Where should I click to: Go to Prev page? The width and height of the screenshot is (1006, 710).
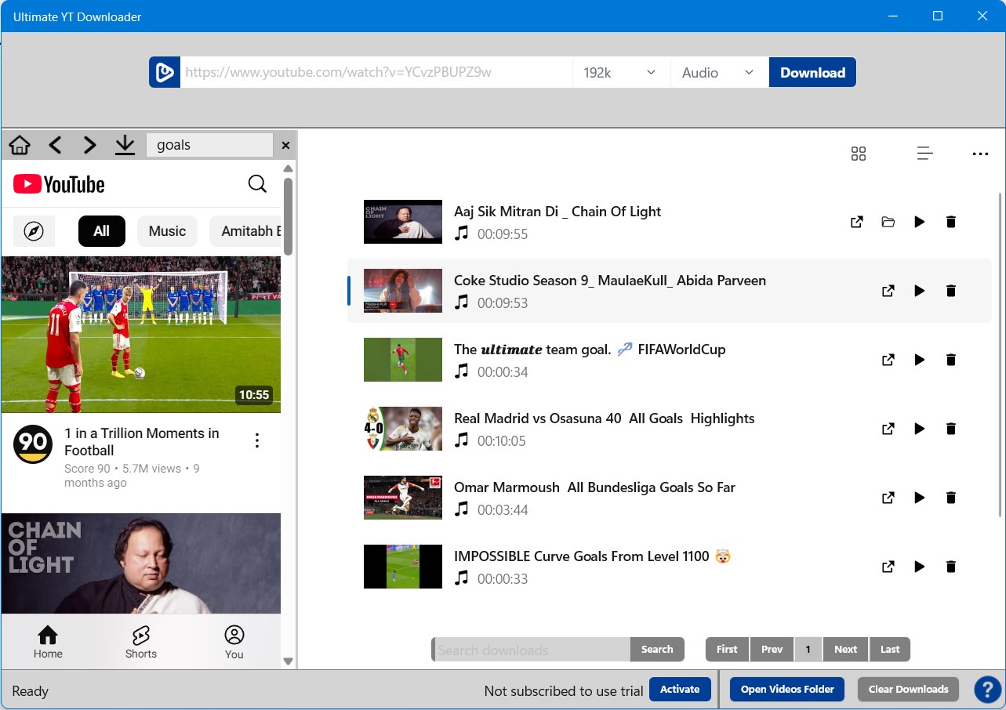pos(772,650)
